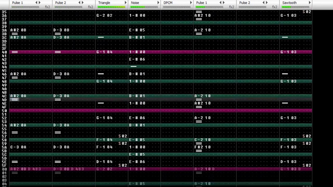Click right arrow on Pulse 1 beside DPCM
Screen dimensions: 333x187
point(223,3)
